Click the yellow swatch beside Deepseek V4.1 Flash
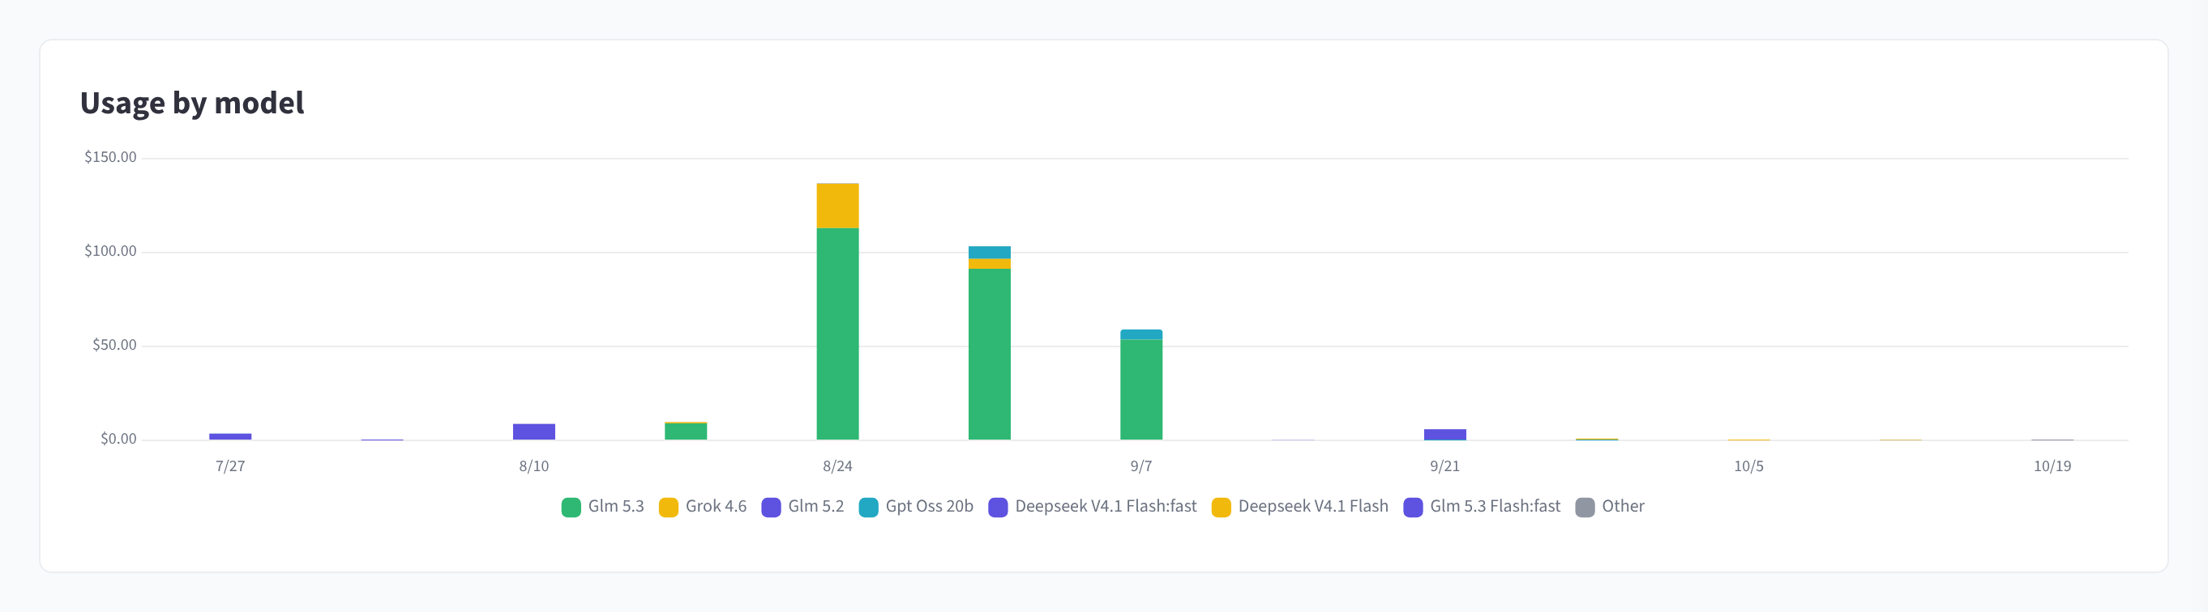The height and width of the screenshot is (612, 2208). click(x=1222, y=507)
